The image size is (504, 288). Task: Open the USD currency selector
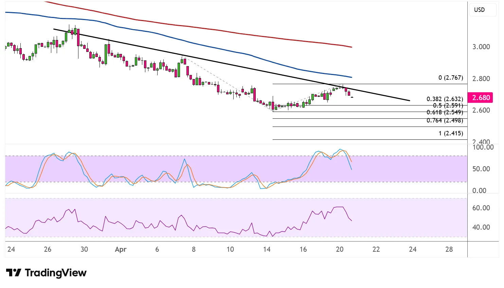pos(479,10)
